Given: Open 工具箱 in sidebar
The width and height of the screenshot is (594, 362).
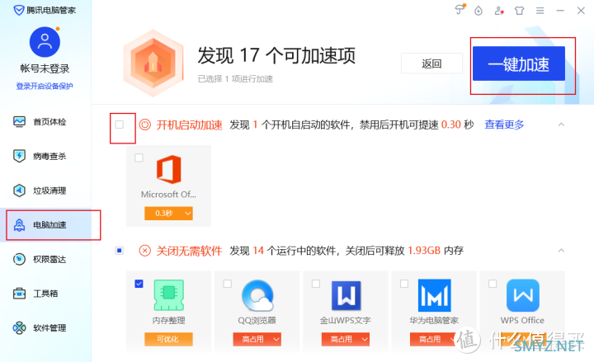Looking at the screenshot, I should (46, 294).
